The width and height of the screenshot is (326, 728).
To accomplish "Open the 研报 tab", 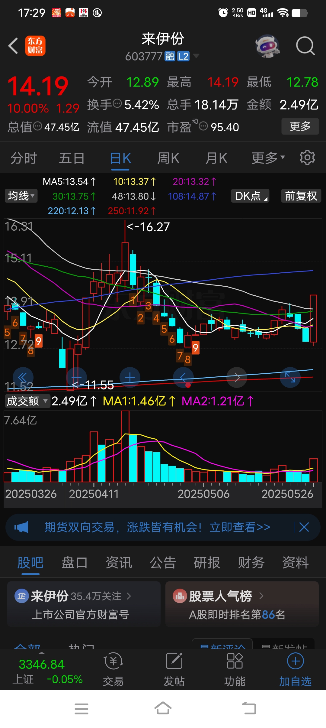I will pyautogui.click(x=207, y=563).
